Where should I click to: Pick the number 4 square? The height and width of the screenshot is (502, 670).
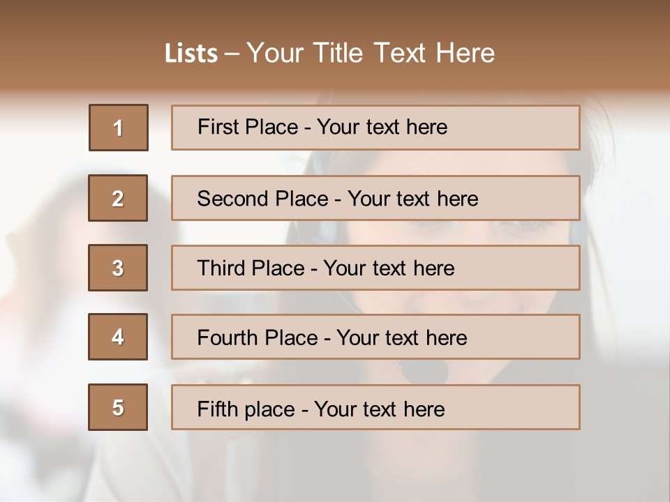pos(118,337)
